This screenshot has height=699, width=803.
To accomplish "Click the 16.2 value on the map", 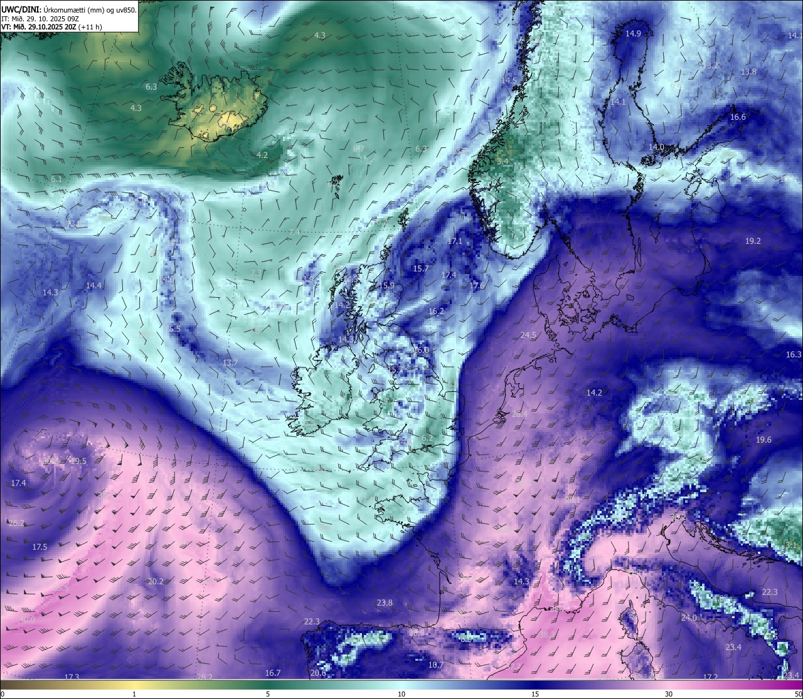I will [436, 312].
